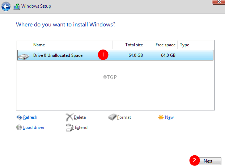Click the New partition starburst icon
The height and width of the screenshot is (168, 225).
pos(161,117)
